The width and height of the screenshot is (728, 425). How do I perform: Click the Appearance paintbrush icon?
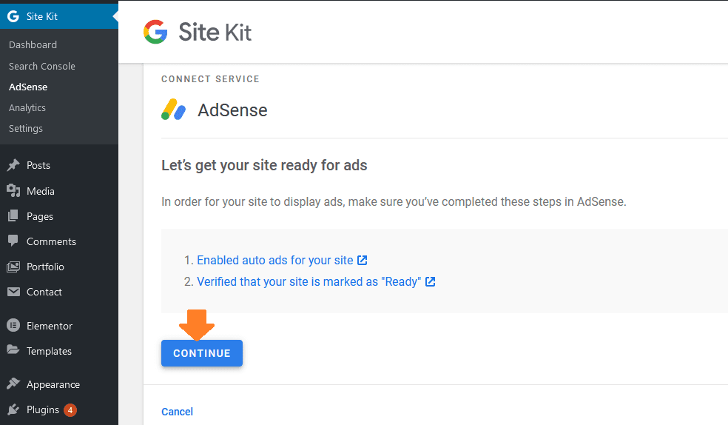(x=13, y=384)
